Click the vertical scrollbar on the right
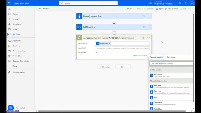201x113 pixels. pos(194,58)
